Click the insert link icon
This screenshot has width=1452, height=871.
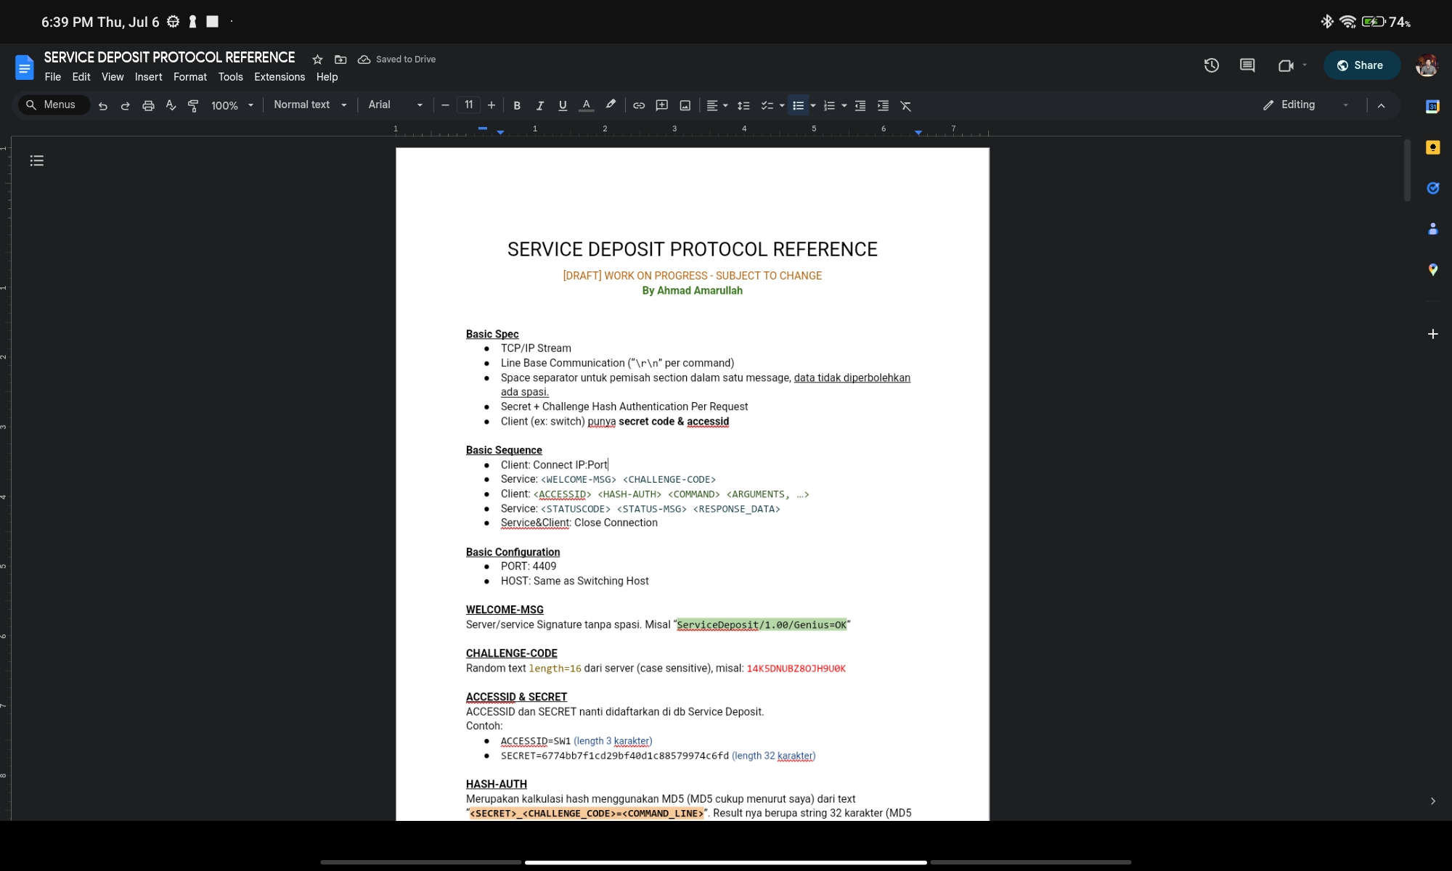[639, 105]
